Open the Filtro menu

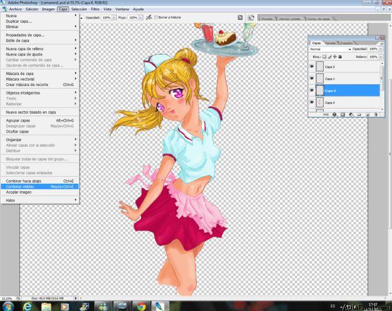(95, 9)
